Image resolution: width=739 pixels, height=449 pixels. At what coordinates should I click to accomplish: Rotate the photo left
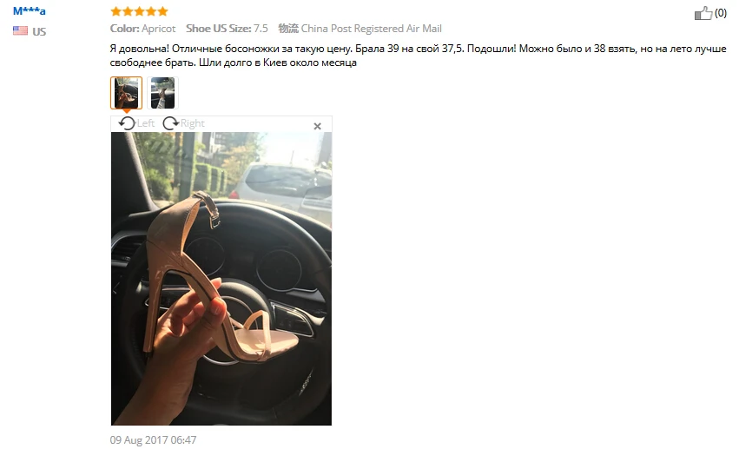click(126, 123)
